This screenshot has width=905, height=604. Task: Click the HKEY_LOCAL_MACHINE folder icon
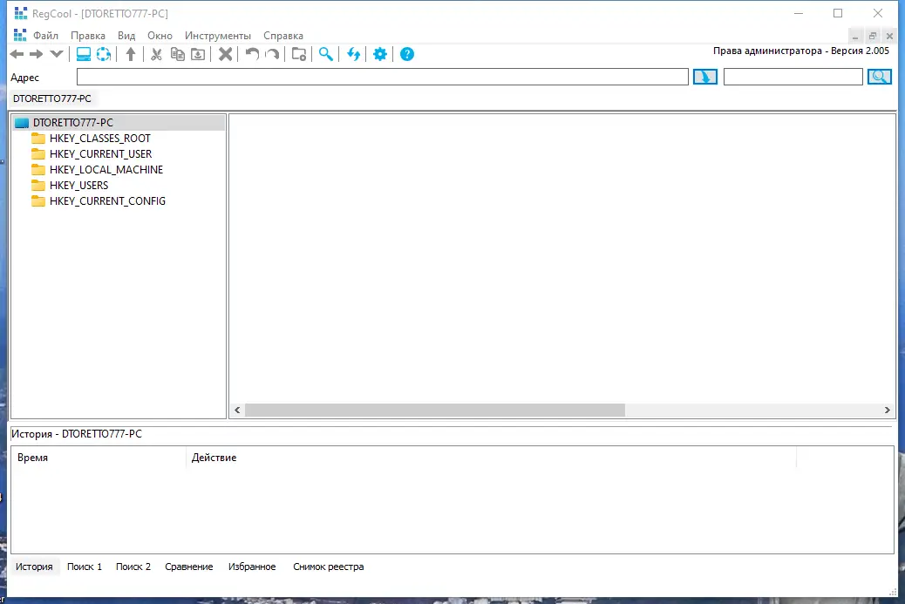[38, 170]
